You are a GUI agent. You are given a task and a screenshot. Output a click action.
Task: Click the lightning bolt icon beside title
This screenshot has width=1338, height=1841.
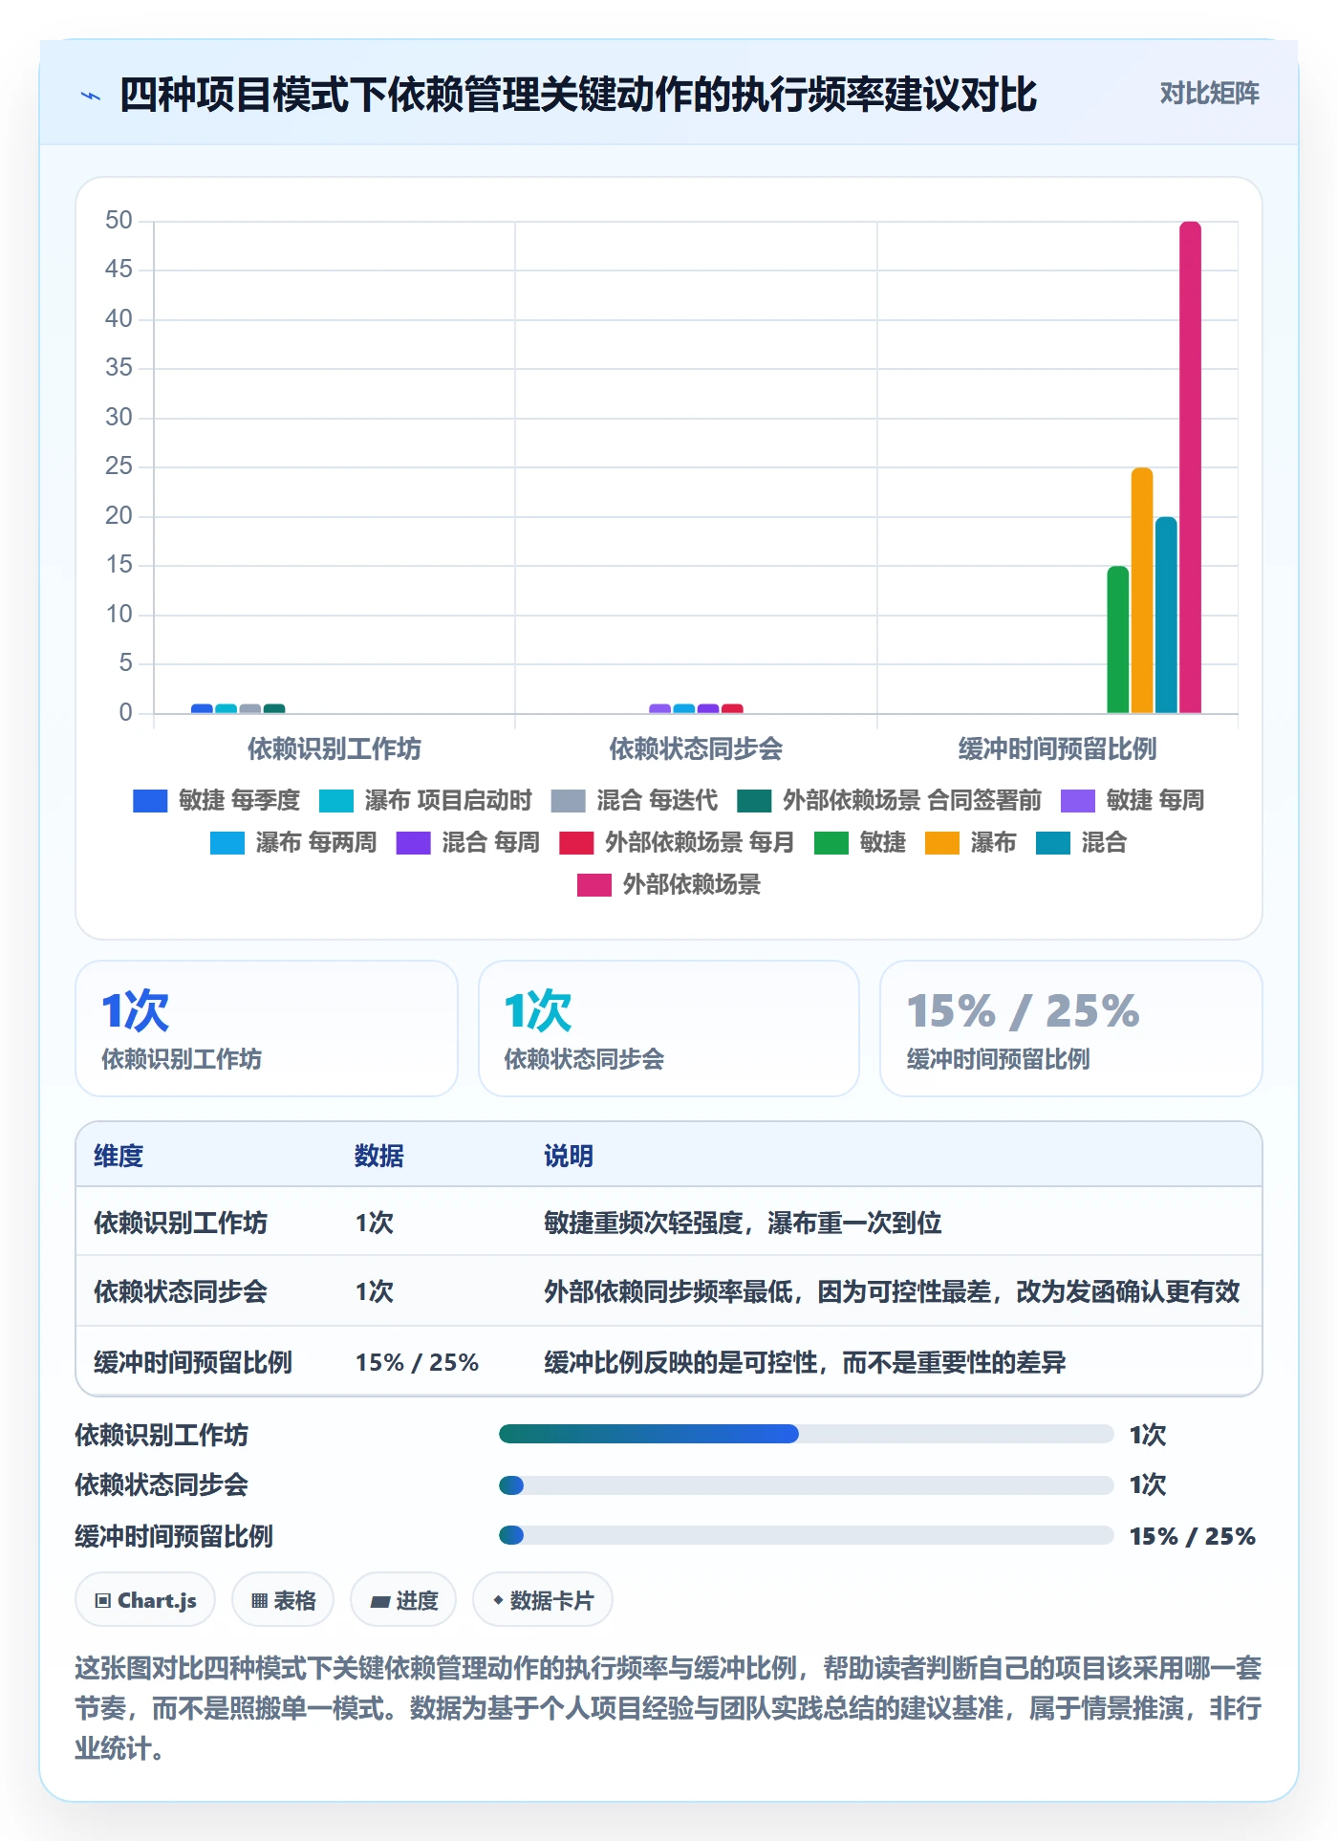pyautogui.click(x=91, y=96)
